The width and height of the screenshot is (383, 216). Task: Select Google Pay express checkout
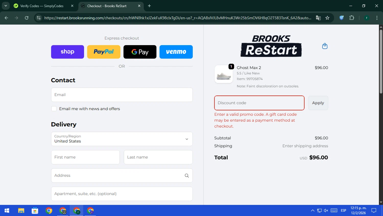140,52
